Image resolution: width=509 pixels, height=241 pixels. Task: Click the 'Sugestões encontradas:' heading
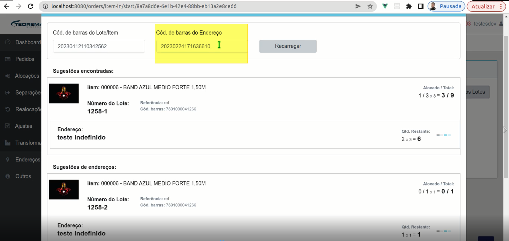[x=83, y=71]
